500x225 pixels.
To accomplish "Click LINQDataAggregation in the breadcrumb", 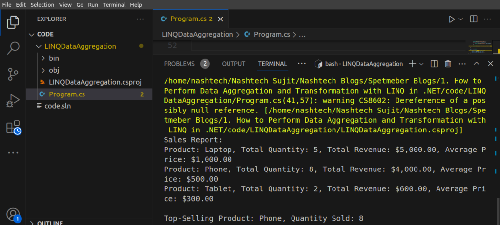I will click(197, 35).
